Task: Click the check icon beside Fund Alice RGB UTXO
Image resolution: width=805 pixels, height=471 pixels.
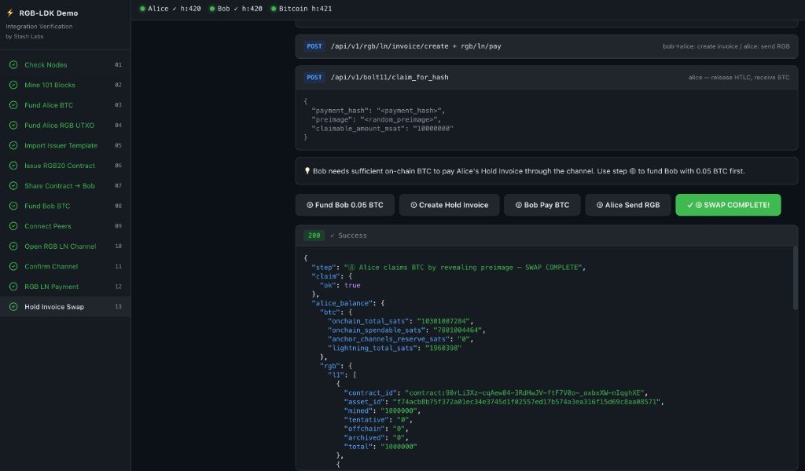Action: point(13,125)
